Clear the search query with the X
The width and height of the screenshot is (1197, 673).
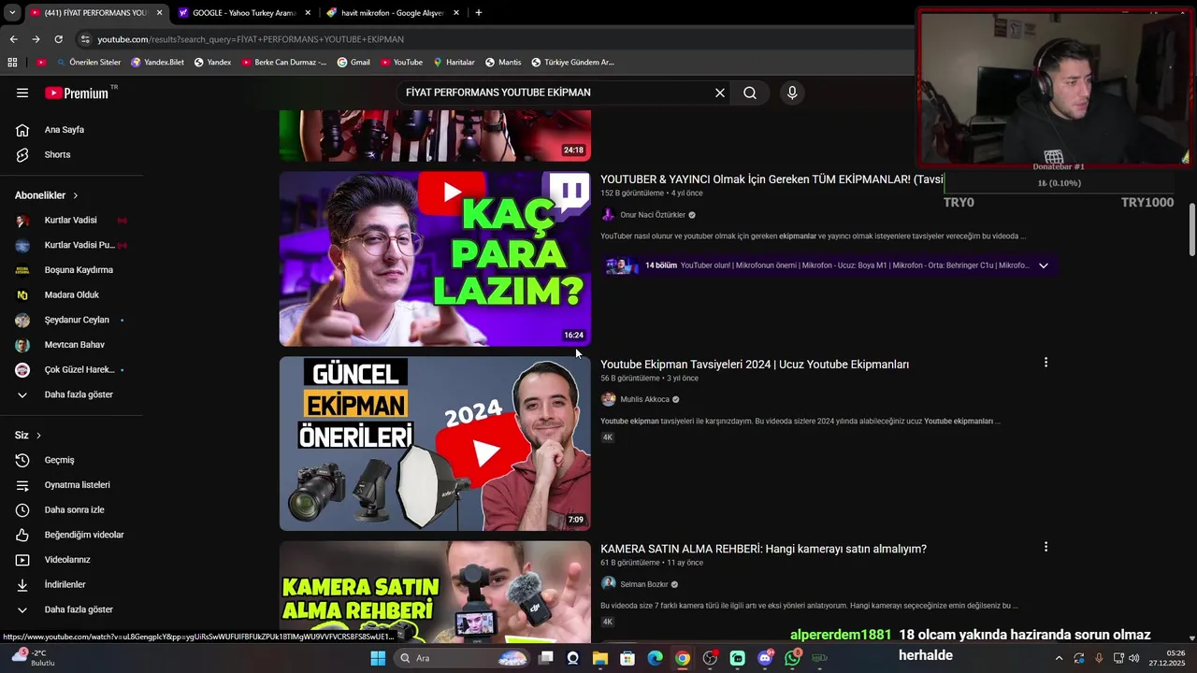(x=720, y=93)
